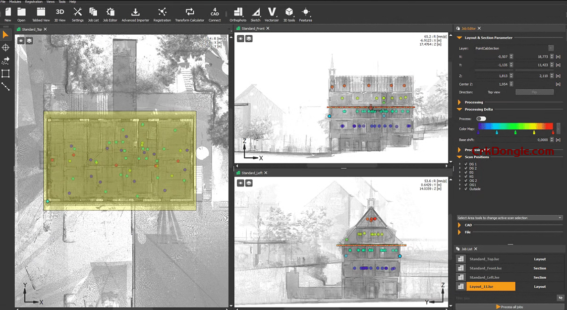Image resolution: width=567 pixels, height=310 pixels.
Task: Open the Registration tool
Action: point(162,13)
